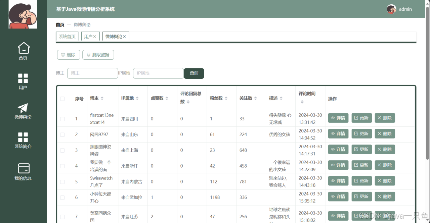The image size is (430, 223).
Task: Click the 首页 house icon in sidebar
Action: pyautogui.click(x=23, y=48)
